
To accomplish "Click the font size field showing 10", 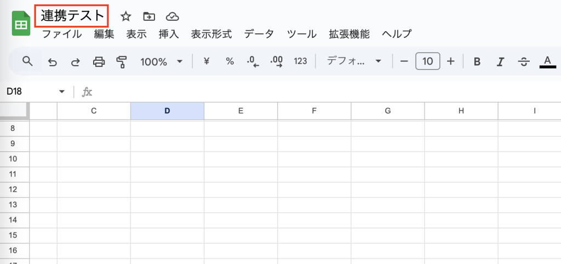I will coord(428,61).
